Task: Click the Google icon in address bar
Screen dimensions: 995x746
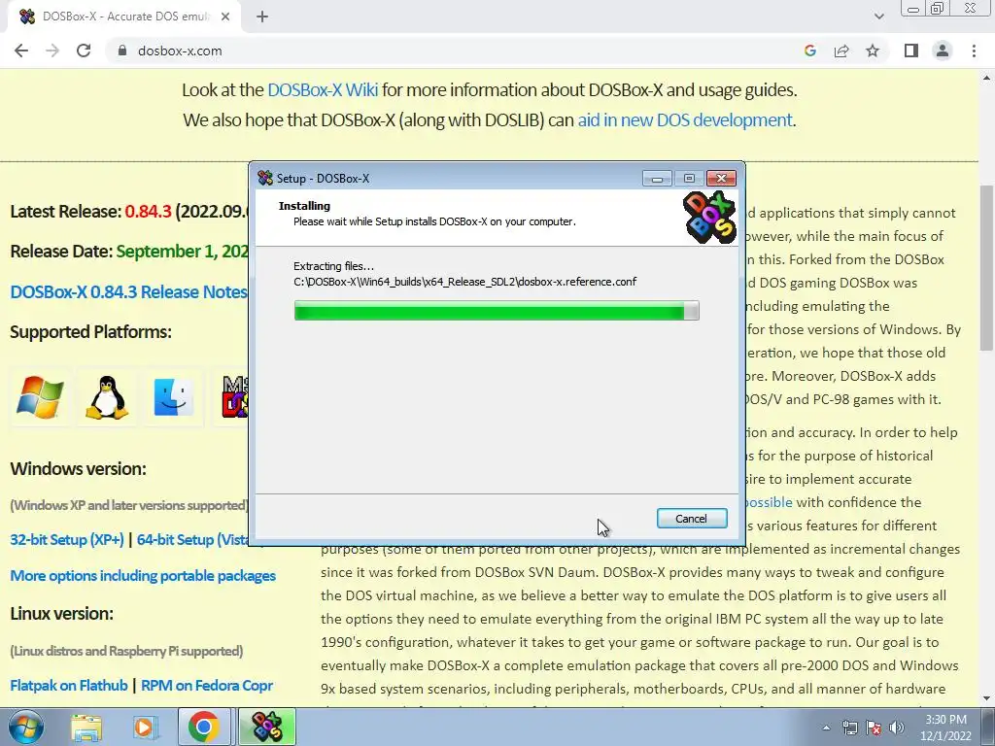Action: tap(809, 51)
